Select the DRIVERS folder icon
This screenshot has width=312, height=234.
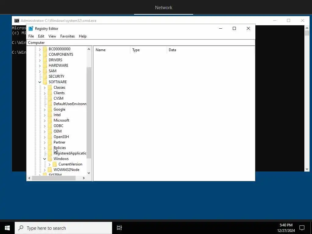[45, 60]
